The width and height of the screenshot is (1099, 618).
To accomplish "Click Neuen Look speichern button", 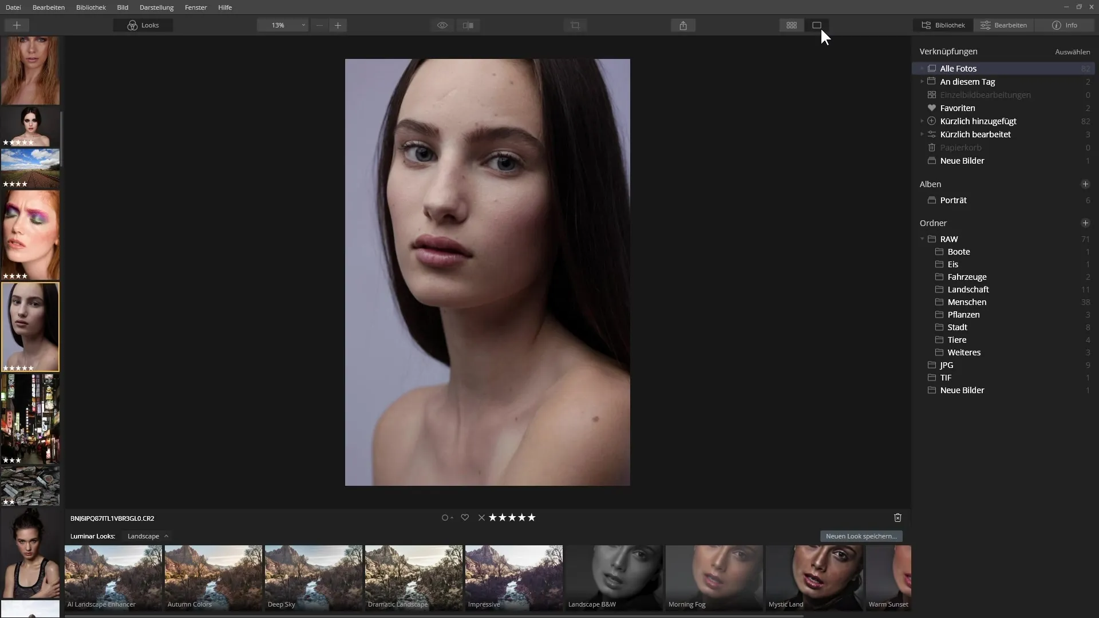I will [x=861, y=536].
